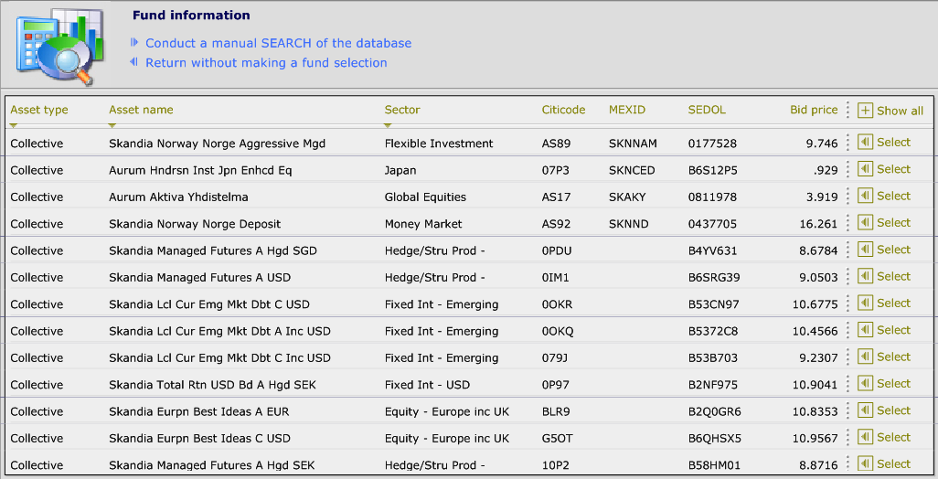Click select icon for Skandia Eurpn Best Ideas A EUR
The image size is (938, 479).
(865, 410)
